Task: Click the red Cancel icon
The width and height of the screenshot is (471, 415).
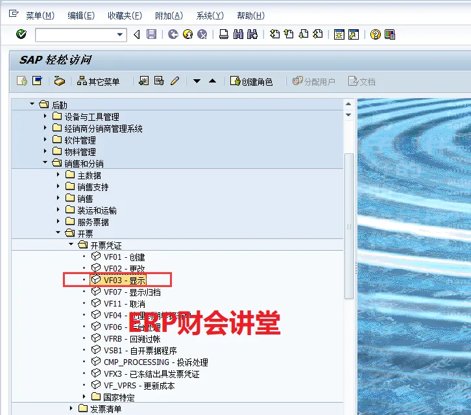Action: click(x=202, y=34)
